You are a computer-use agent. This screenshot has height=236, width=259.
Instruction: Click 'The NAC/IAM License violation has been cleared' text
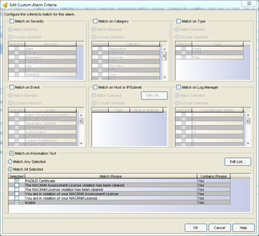[64, 189]
